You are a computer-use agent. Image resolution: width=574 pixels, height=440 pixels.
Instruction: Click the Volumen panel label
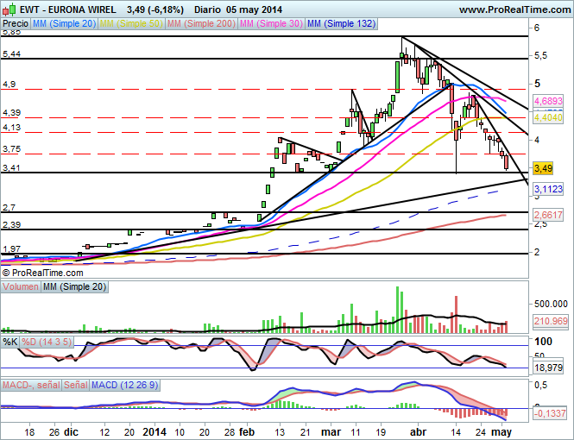click(x=22, y=286)
